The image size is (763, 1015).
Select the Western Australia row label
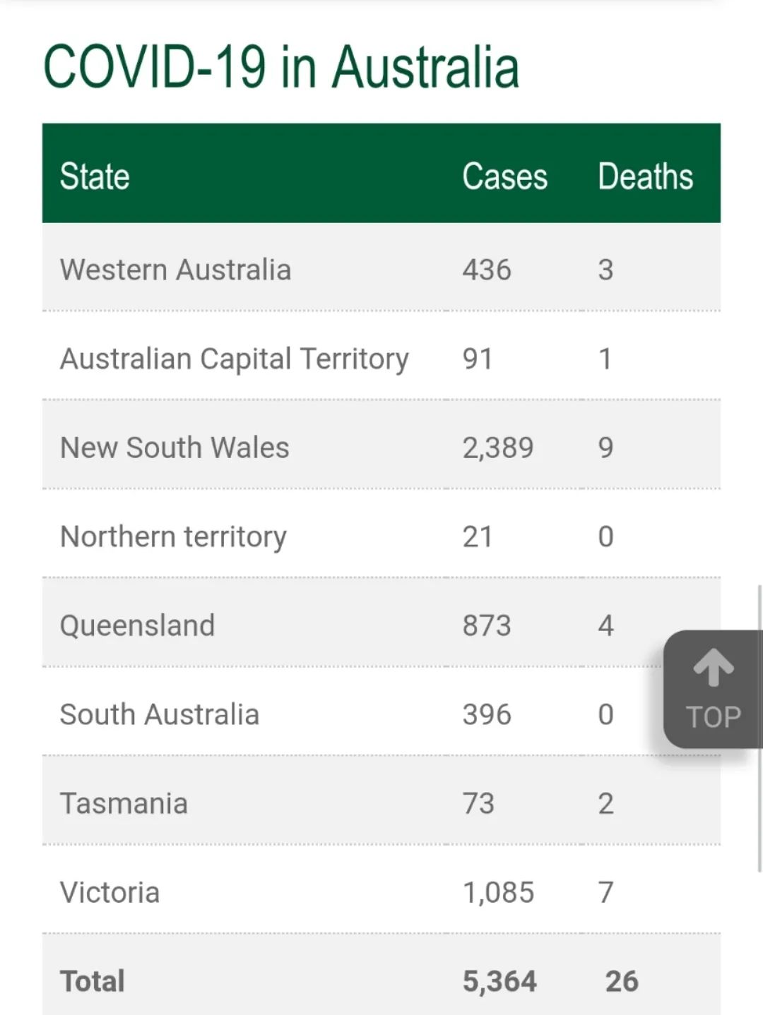pos(176,270)
